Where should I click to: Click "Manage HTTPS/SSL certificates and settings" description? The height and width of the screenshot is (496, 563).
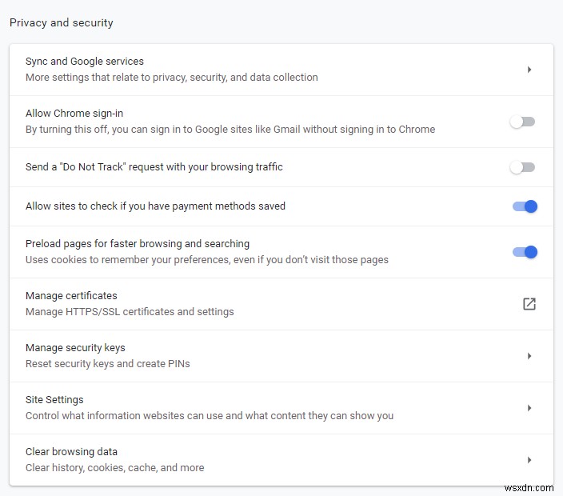point(130,311)
